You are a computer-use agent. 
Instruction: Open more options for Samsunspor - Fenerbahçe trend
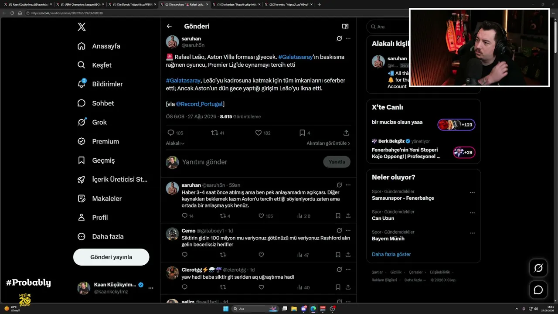point(472,192)
